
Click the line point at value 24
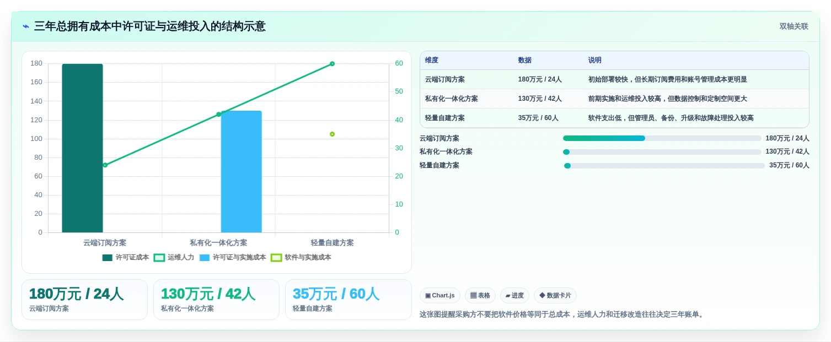pyautogui.click(x=105, y=165)
